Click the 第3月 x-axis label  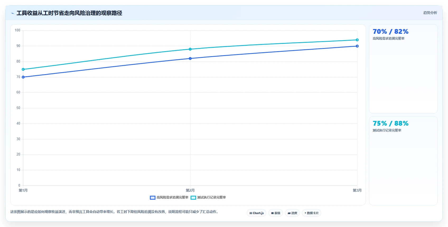tap(357, 190)
